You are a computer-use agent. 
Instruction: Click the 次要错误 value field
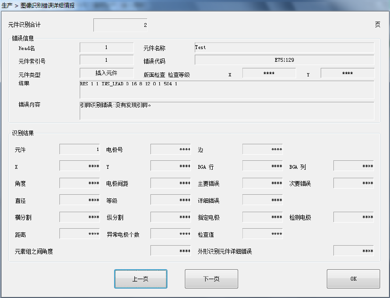pos(354,183)
